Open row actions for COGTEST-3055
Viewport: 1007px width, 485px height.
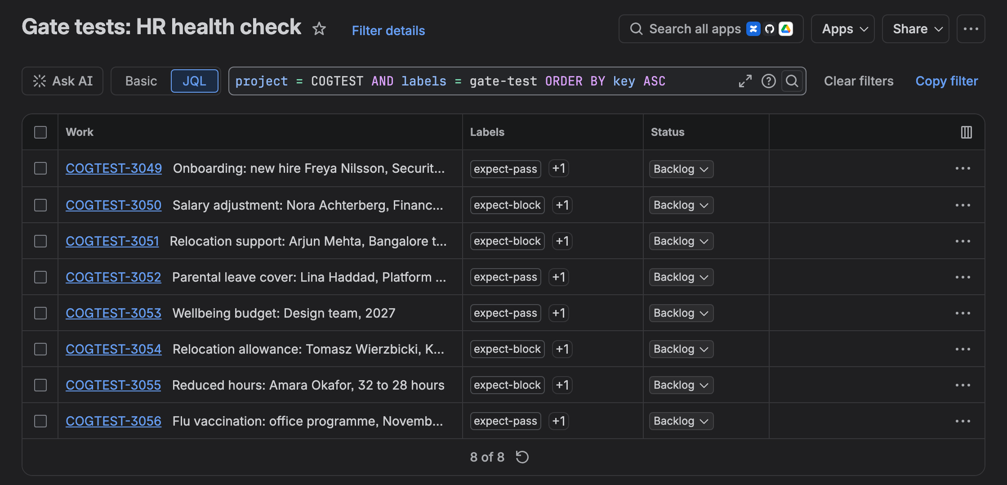(x=962, y=385)
